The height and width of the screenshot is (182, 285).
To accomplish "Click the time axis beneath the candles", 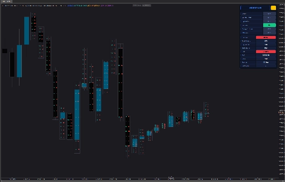I will (x=140, y=179).
